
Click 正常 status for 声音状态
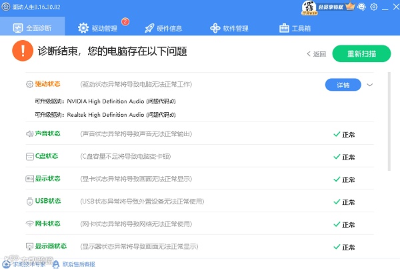coord(348,135)
